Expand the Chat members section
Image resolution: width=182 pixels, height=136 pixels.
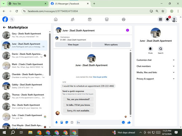(x=155, y=66)
